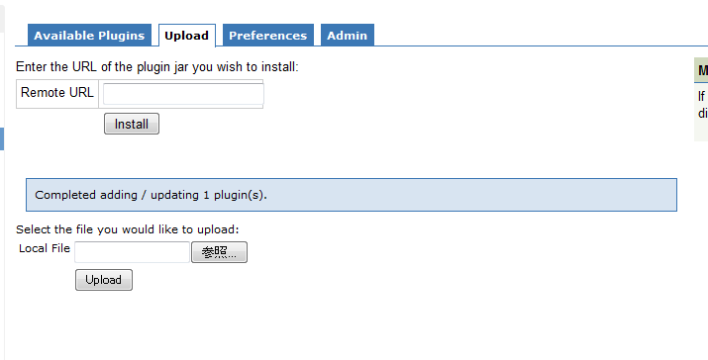Click the right panel text beginning "If"

(702, 96)
